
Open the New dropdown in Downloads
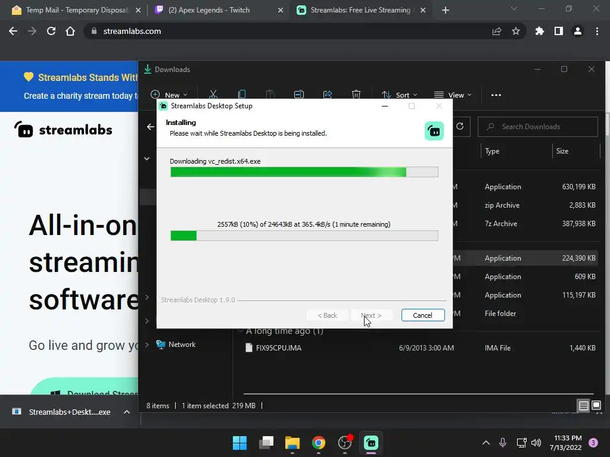(x=169, y=95)
